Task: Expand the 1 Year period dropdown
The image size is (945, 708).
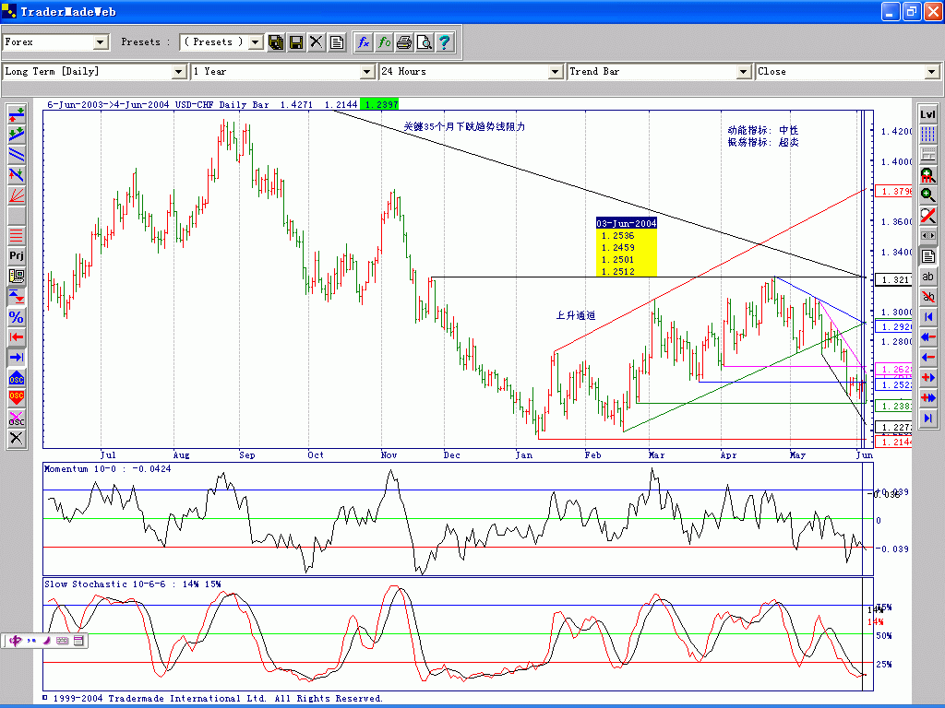Action: [366, 72]
